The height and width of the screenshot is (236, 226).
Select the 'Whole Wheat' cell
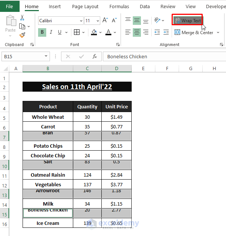pyautogui.click(x=48, y=117)
